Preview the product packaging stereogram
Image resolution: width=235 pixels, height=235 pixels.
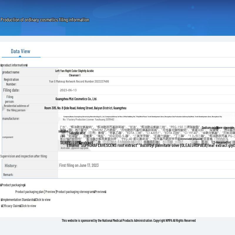click(x=100, y=192)
